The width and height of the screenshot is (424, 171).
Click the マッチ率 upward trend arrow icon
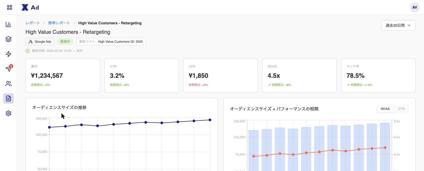[348, 85]
